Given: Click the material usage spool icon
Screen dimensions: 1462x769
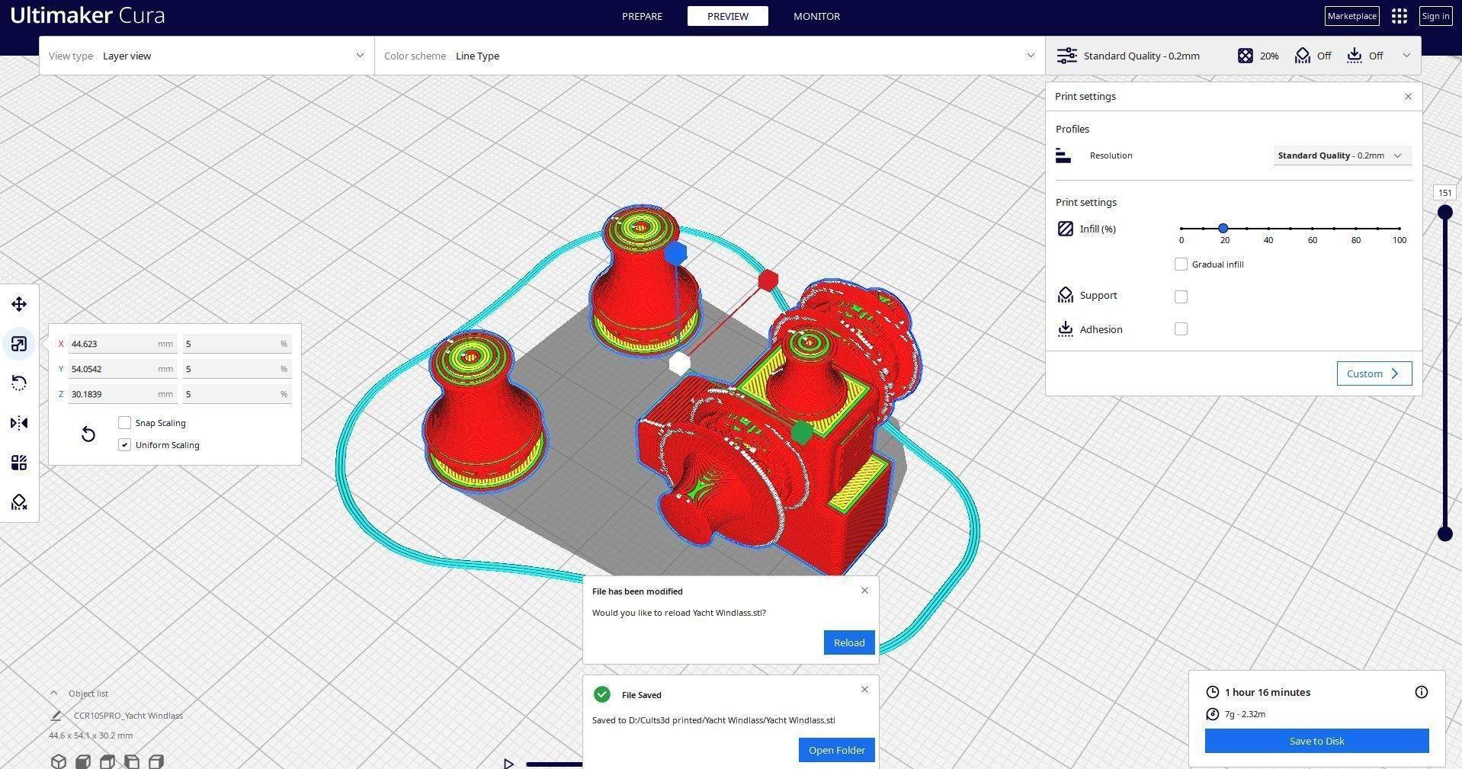Looking at the screenshot, I should (x=1212, y=714).
